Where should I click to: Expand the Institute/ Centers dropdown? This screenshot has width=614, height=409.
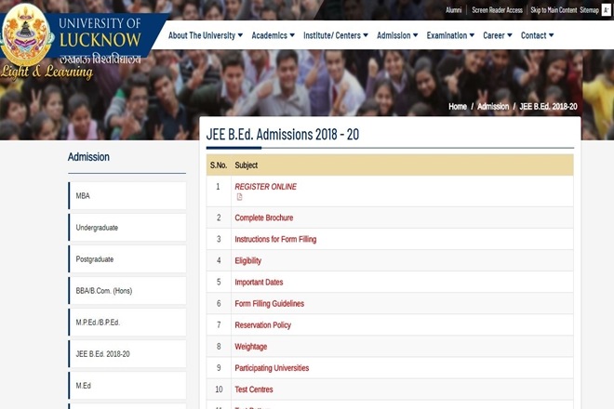tap(335, 35)
